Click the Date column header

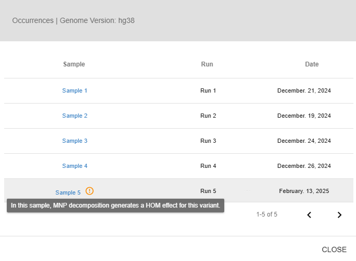tap(312, 64)
